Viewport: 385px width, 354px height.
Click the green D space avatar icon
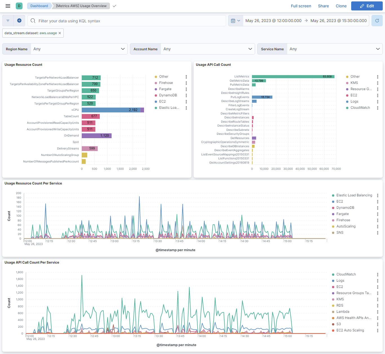(x=19, y=6)
